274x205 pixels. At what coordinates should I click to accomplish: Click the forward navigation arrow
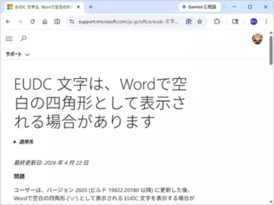[20, 21]
